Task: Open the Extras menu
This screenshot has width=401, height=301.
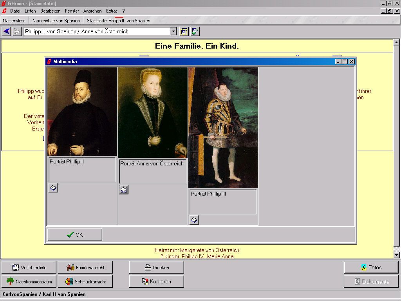Action: (112, 11)
